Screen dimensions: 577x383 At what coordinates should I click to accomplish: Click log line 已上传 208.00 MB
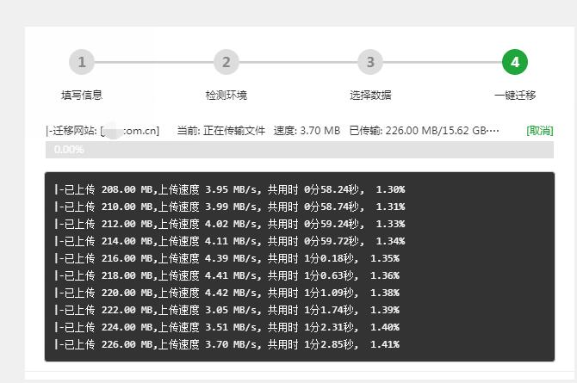tap(230, 189)
